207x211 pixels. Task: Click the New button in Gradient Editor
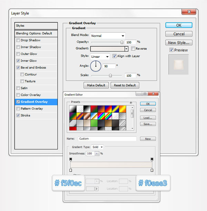[x=148, y=139]
